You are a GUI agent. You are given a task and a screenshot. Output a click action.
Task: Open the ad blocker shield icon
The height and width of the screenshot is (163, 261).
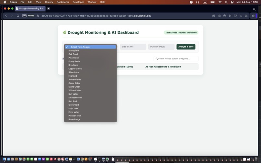tap(224, 16)
